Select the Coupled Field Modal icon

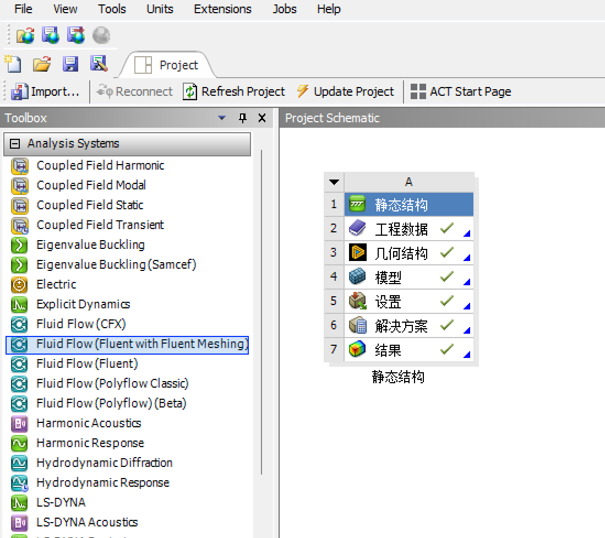(x=19, y=186)
